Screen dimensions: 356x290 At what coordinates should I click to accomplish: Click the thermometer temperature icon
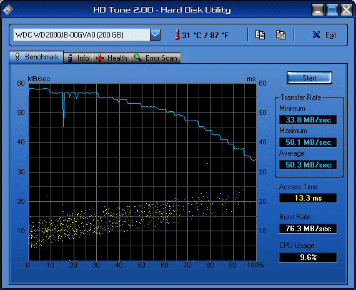click(x=177, y=35)
